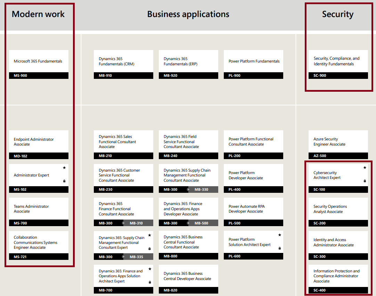Open Dynamics 365 Supply Chain Management Consultant Associate
The height and width of the screenshot is (296, 376).
[x=187, y=175]
